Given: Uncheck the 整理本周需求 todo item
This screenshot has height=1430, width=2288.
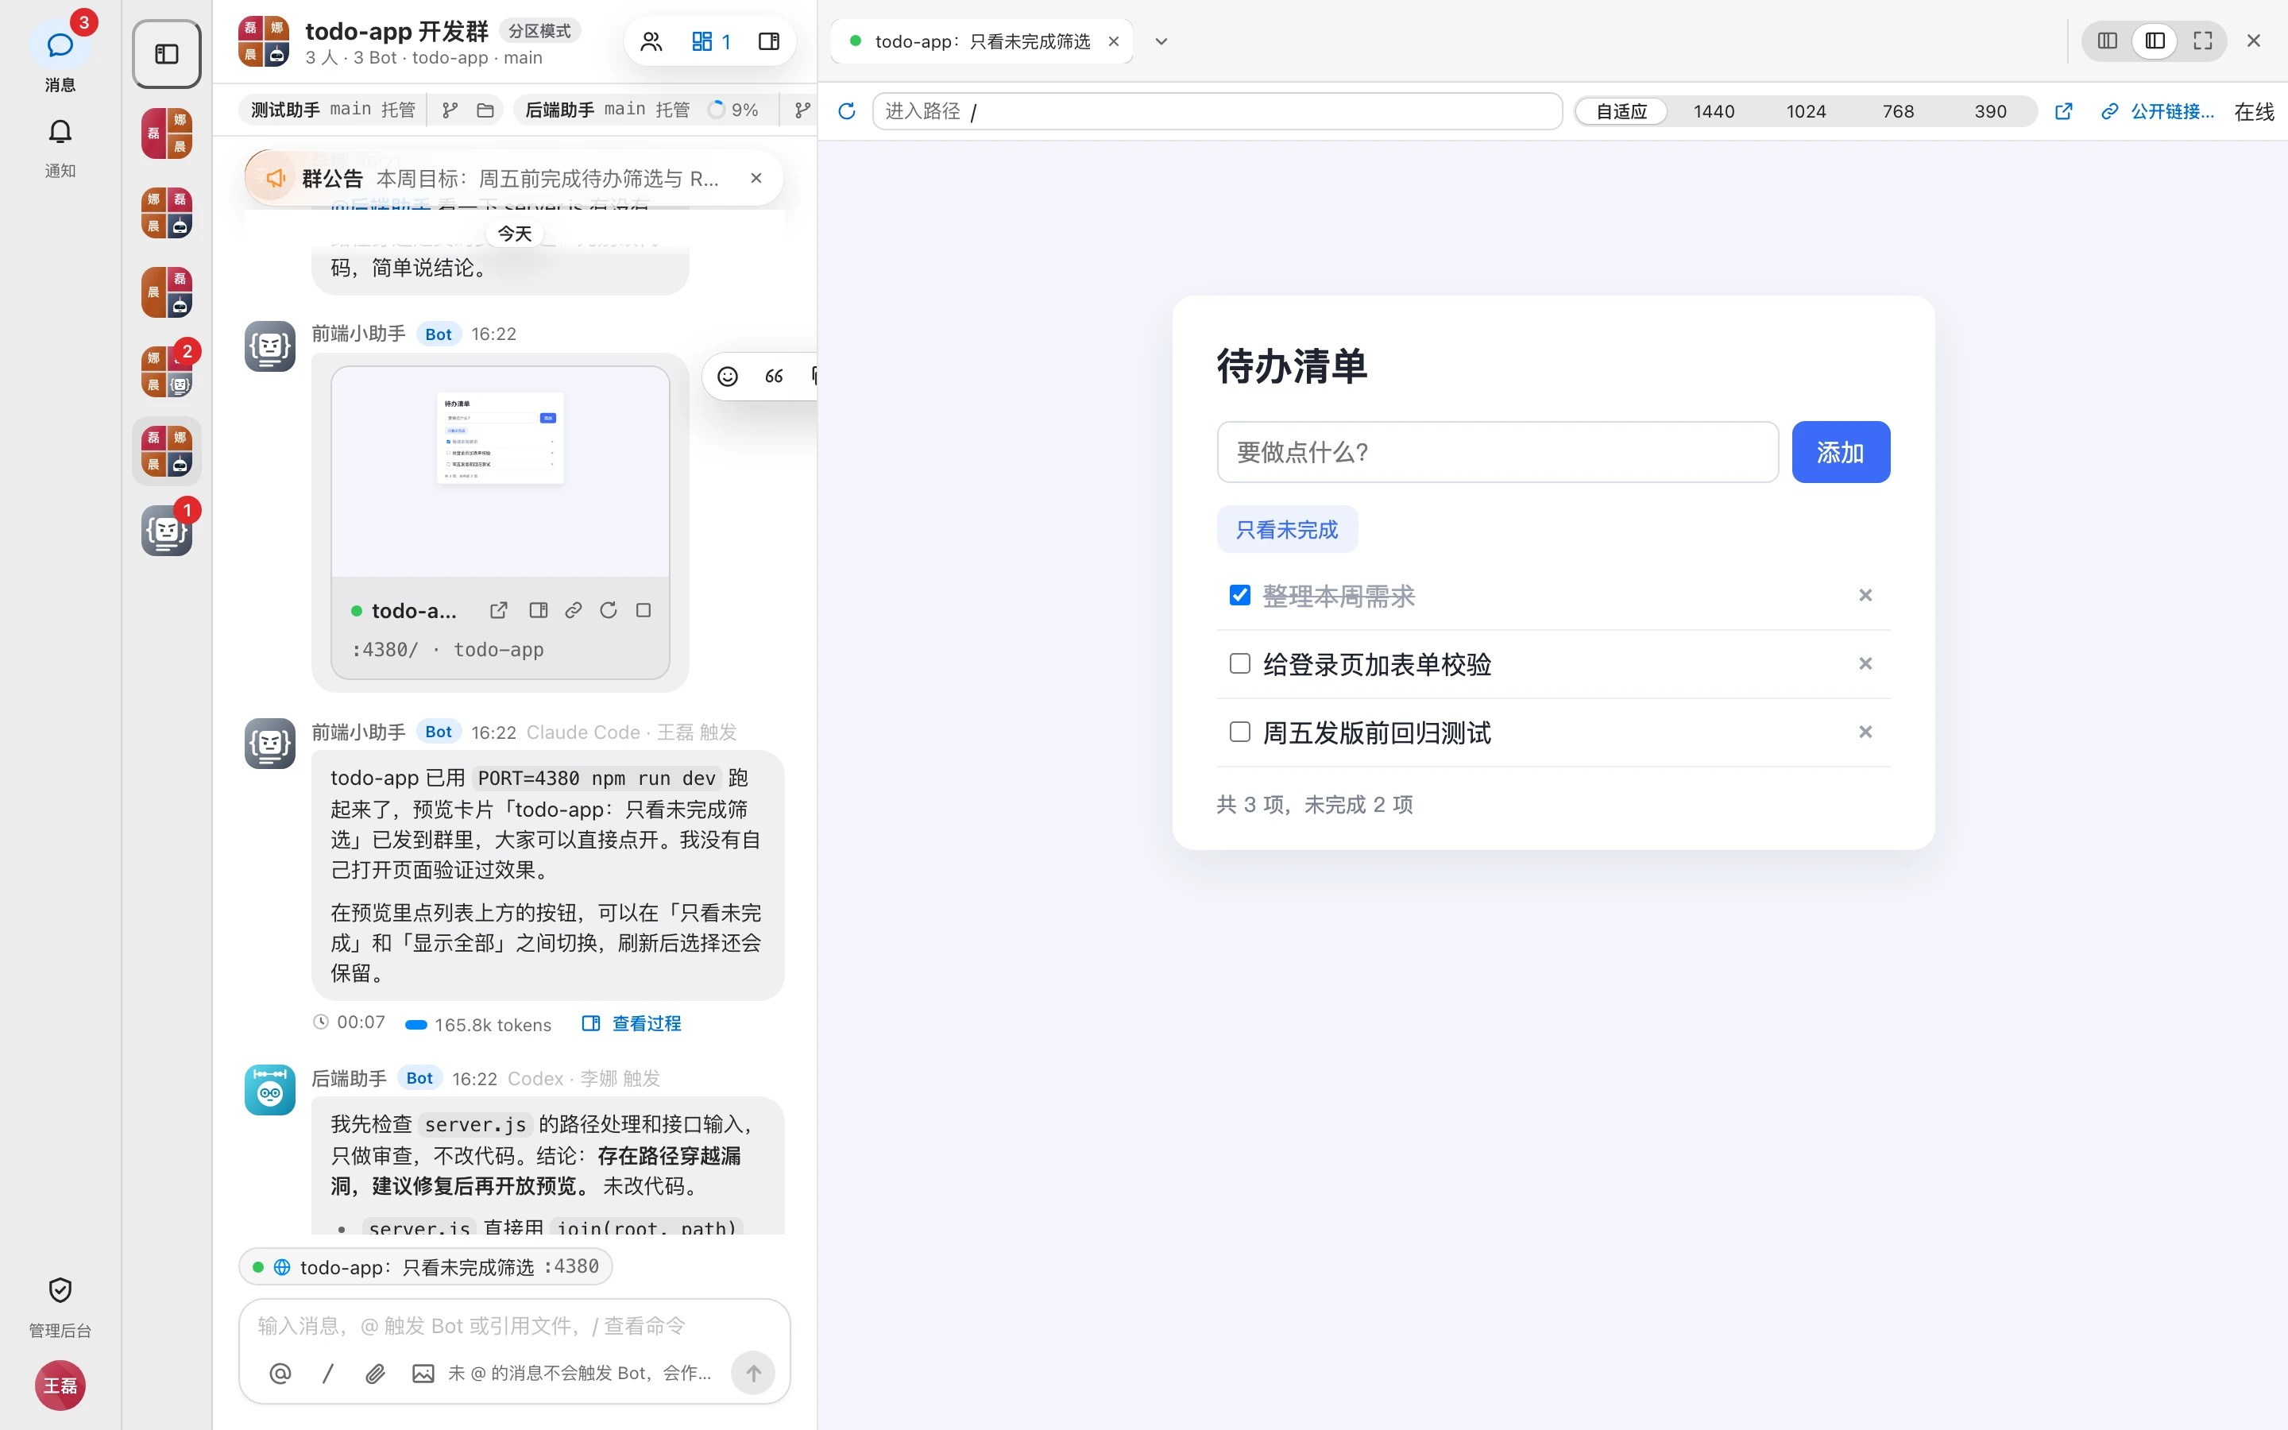Looking at the screenshot, I should click(1239, 595).
